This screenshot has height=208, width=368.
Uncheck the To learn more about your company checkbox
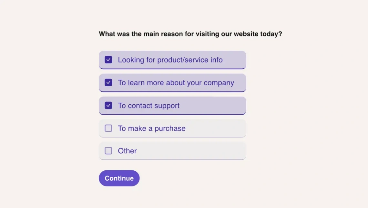point(108,82)
